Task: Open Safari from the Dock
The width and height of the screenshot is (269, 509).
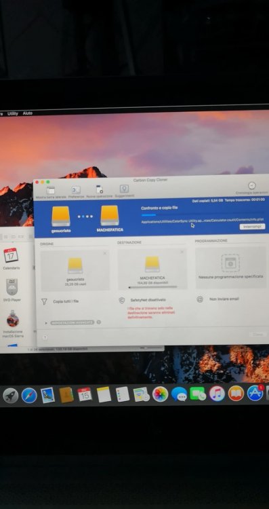Action: tap(29, 396)
